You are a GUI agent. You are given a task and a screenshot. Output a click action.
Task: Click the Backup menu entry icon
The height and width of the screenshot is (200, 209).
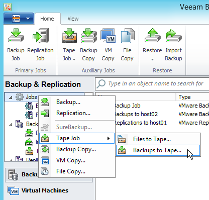45,102
